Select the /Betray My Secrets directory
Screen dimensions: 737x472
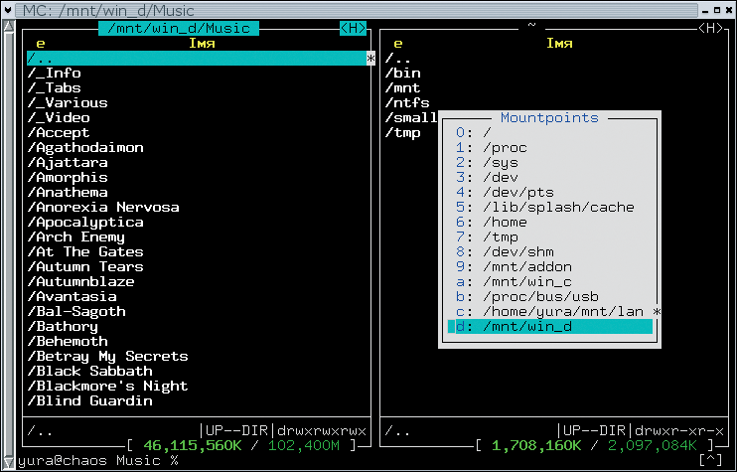pyautogui.click(x=108, y=357)
